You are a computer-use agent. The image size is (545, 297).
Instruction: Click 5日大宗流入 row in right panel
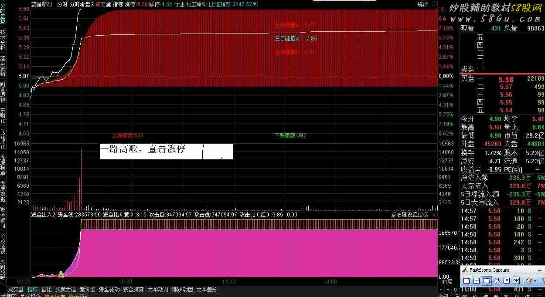pos(502,202)
